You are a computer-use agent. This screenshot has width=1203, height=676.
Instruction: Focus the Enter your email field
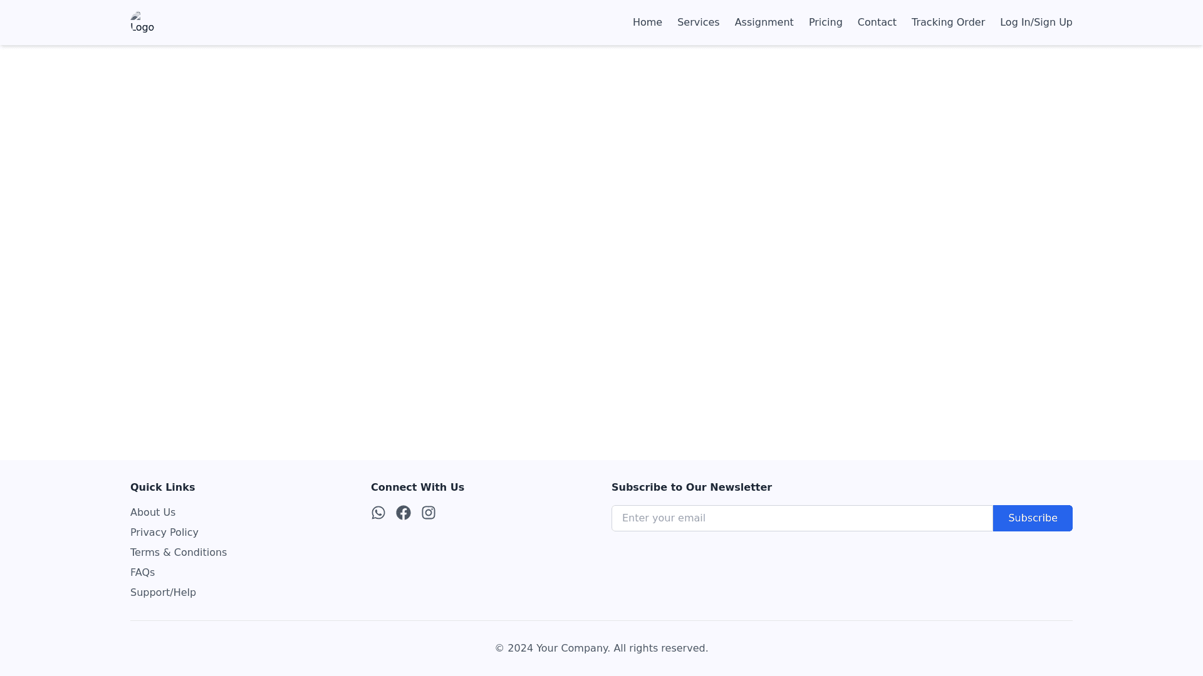pyautogui.click(x=802, y=518)
